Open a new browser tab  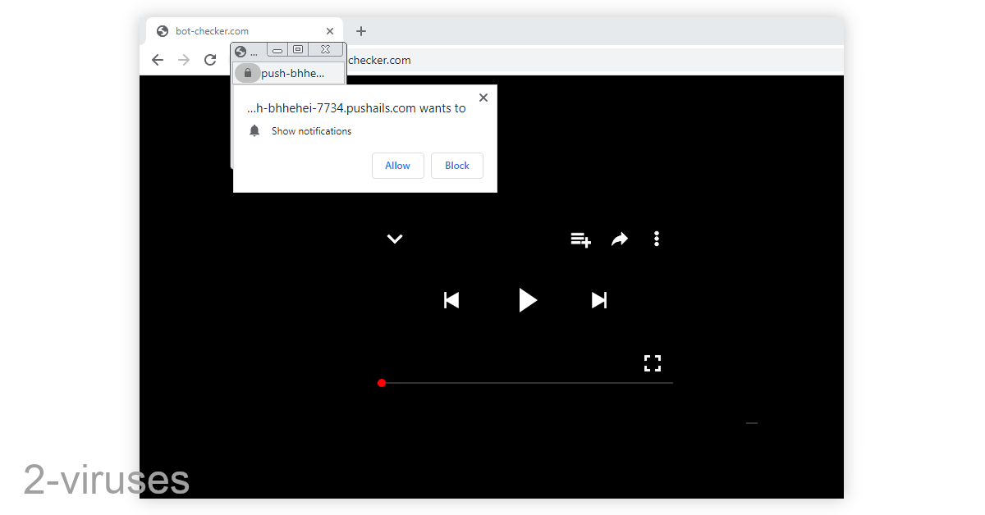click(x=360, y=30)
